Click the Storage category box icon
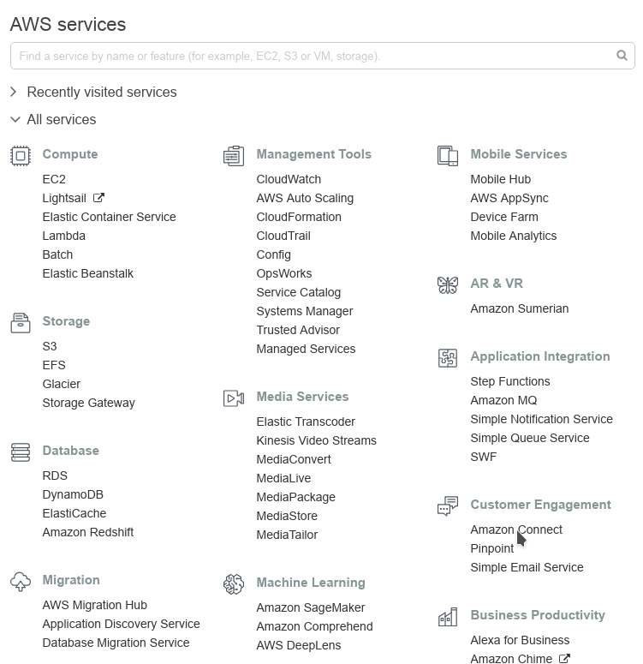Screen dimensions: 643x664 click(x=21, y=323)
